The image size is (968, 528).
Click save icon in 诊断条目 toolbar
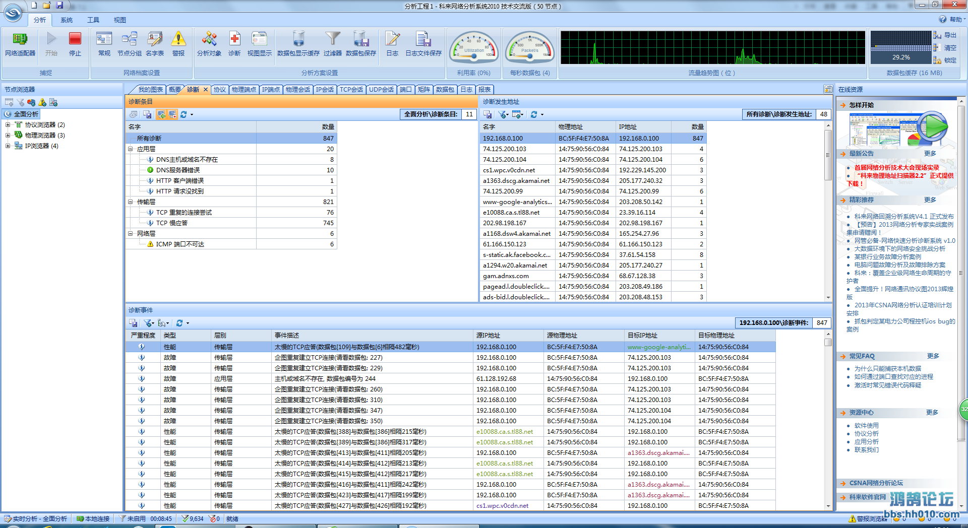147,114
